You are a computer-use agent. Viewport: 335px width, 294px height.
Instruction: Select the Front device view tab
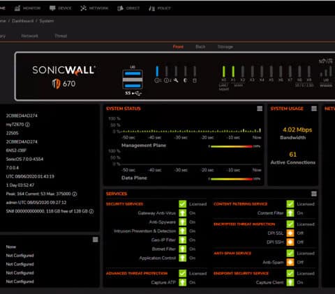pos(178,47)
